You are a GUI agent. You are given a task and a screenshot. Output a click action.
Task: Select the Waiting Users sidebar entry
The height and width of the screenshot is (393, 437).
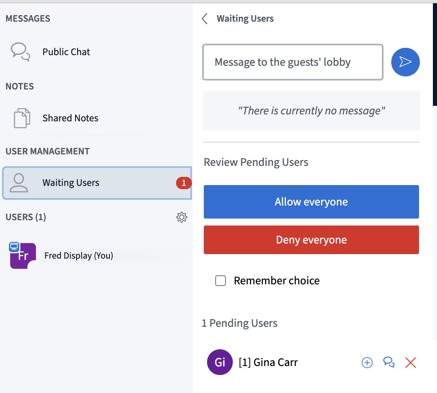pos(97,183)
